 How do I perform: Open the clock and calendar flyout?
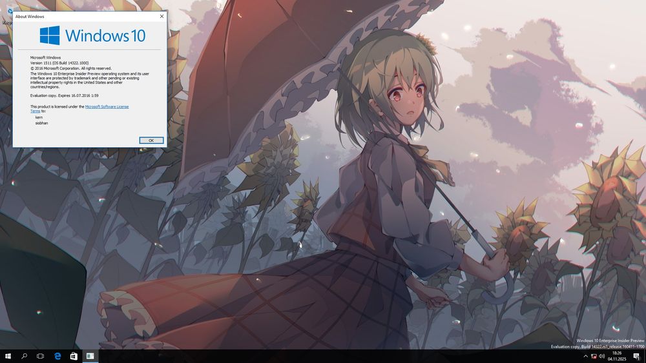617,356
